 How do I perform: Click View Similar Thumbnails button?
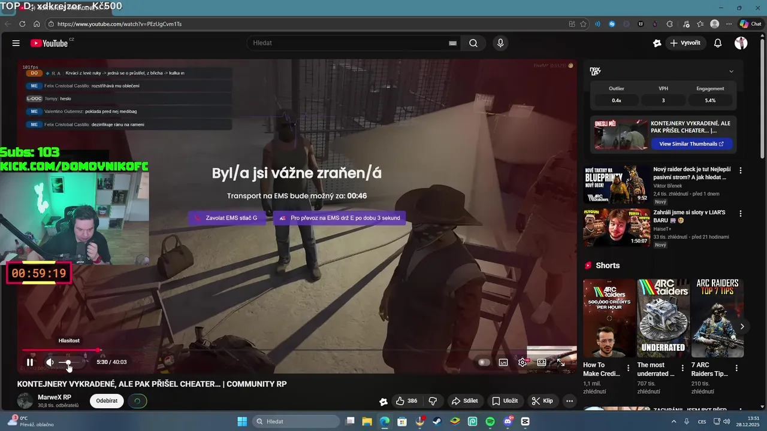click(691, 144)
